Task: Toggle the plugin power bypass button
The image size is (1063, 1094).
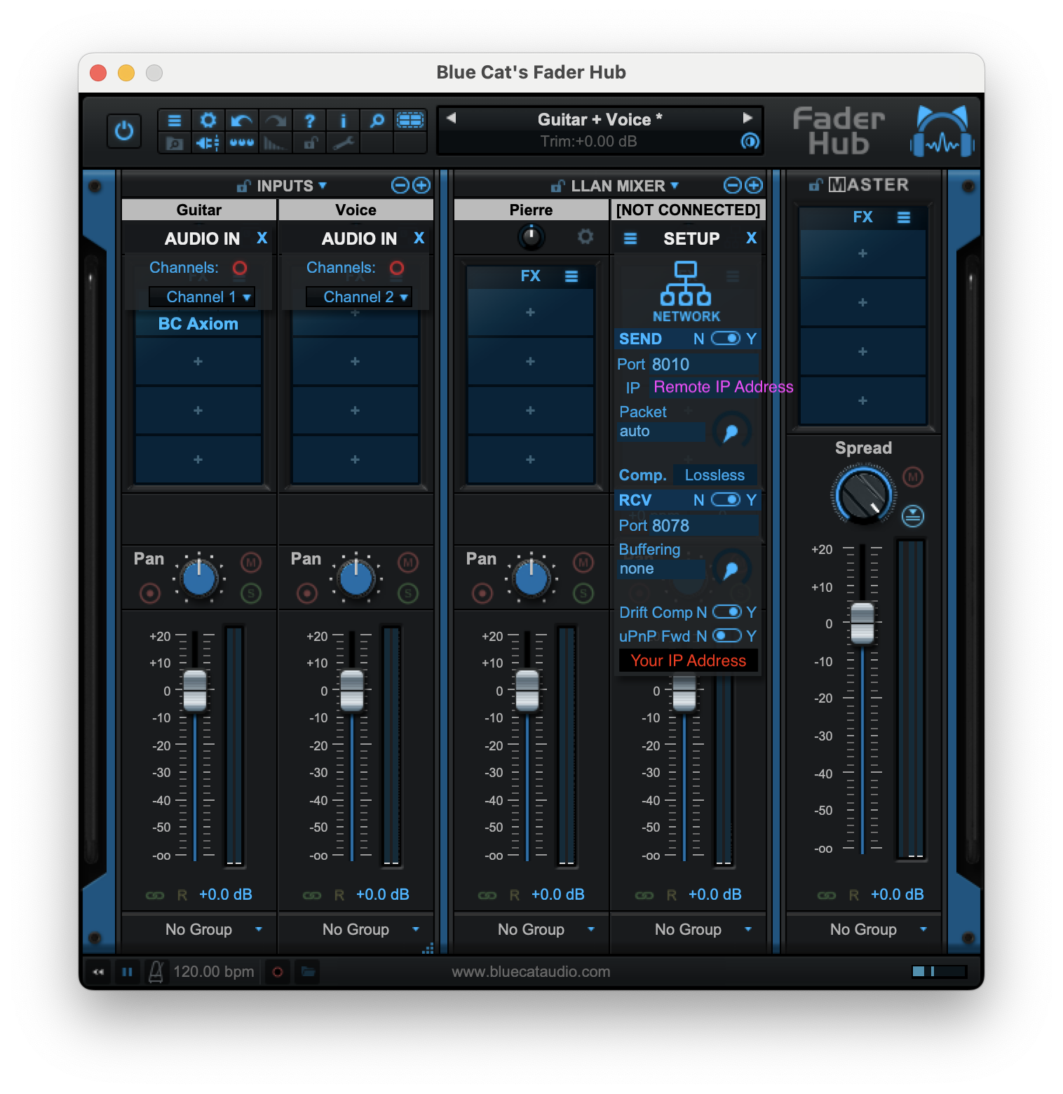Action: tap(124, 131)
